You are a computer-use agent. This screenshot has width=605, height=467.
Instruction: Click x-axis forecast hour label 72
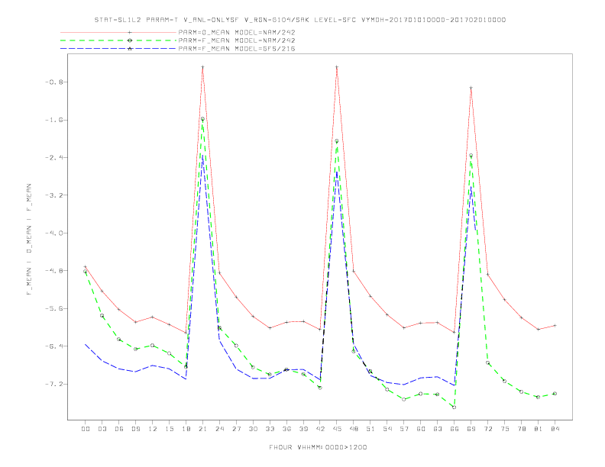[487, 429]
